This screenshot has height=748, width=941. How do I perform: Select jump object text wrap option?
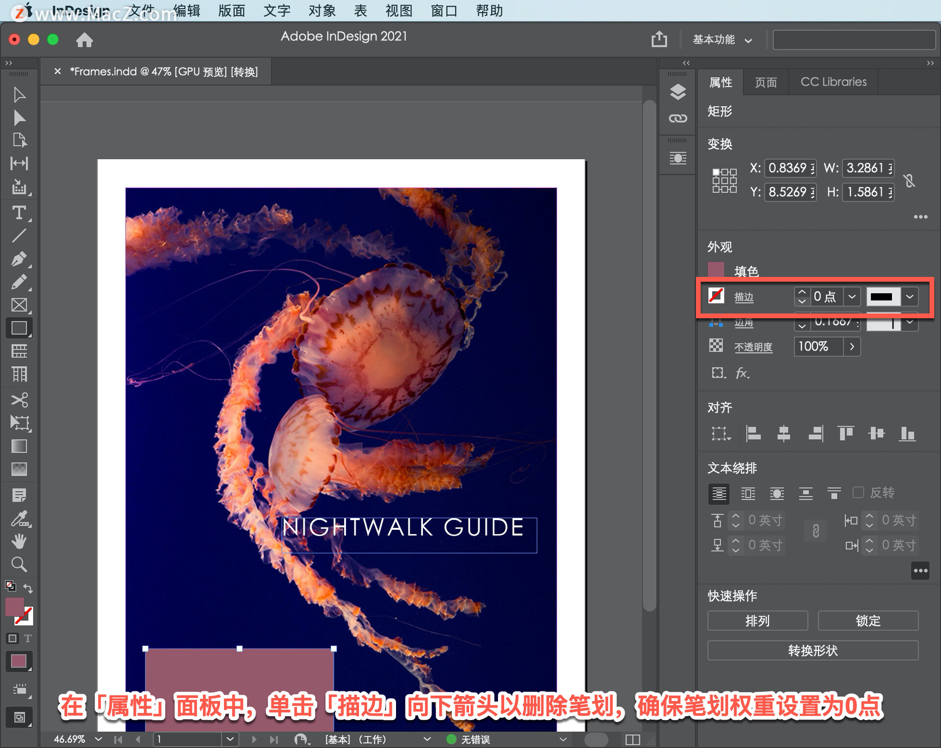(x=805, y=493)
